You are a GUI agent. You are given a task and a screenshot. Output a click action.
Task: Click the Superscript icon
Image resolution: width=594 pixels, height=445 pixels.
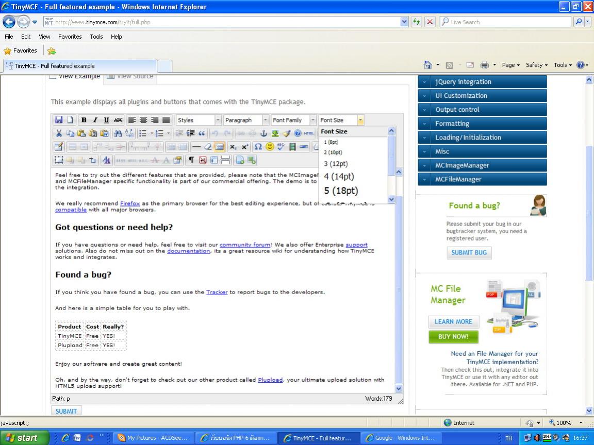click(x=245, y=147)
